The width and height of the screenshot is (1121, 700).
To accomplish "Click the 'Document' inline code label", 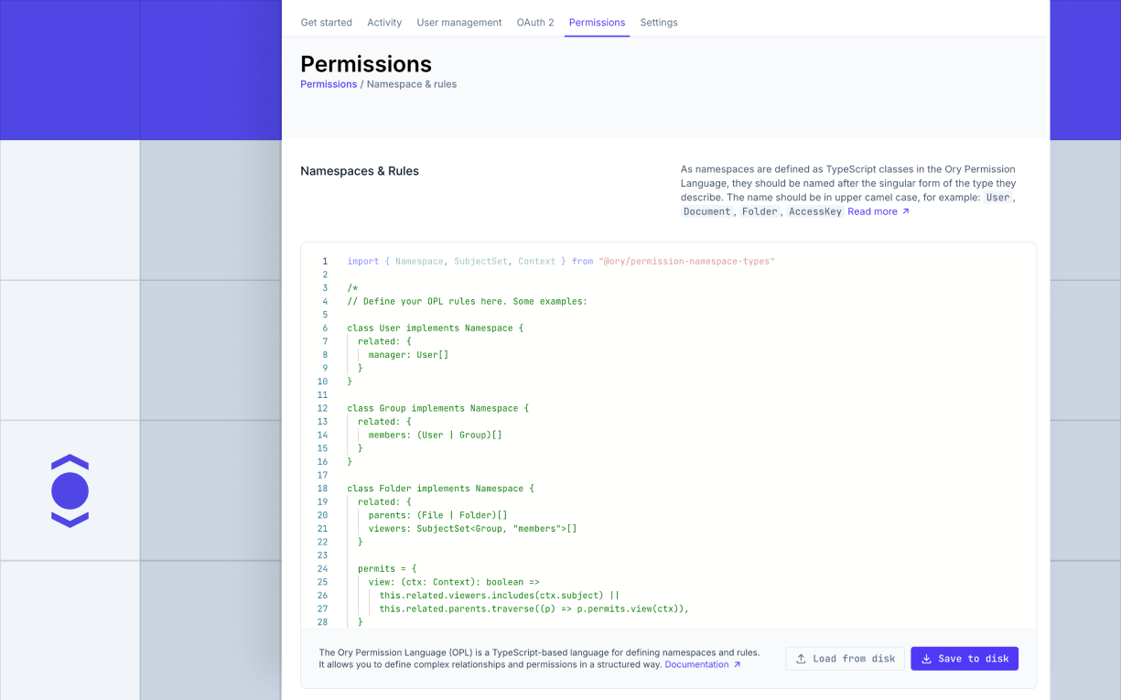I will click(707, 211).
